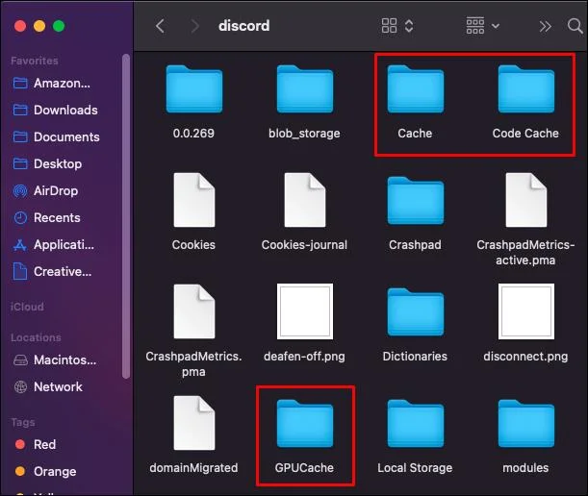Select the Cache folder icon

pyautogui.click(x=415, y=89)
